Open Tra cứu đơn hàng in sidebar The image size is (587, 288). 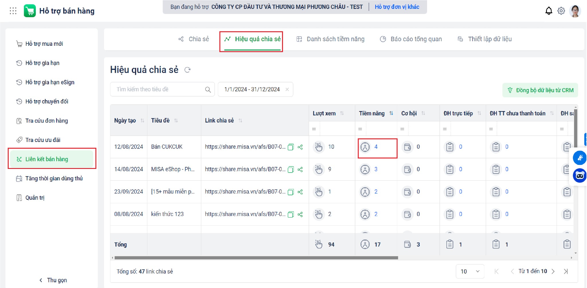pyautogui.click(x=46, y=121)
